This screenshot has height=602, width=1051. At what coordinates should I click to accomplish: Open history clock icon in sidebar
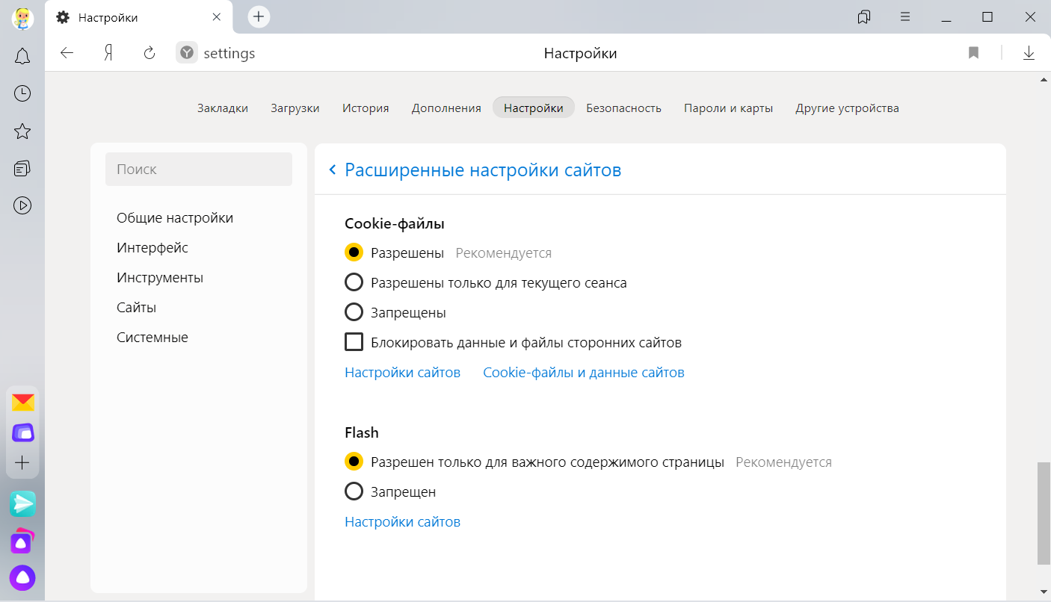(22, 93)
